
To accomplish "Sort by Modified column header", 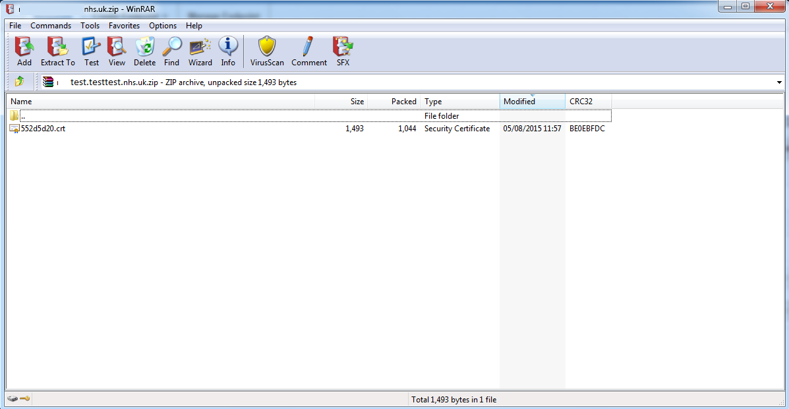I will point(533,101).
